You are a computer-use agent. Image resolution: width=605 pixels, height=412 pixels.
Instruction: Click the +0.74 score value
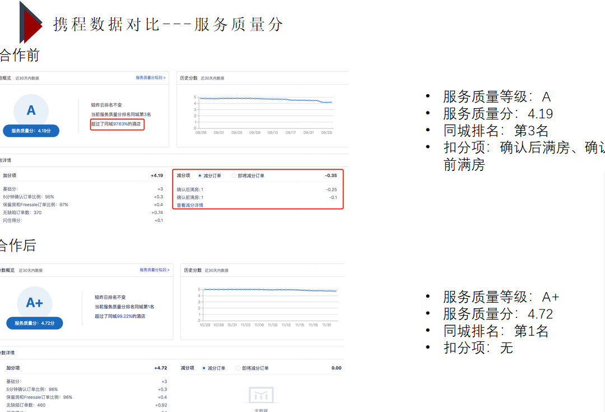(x=157, y=212)
